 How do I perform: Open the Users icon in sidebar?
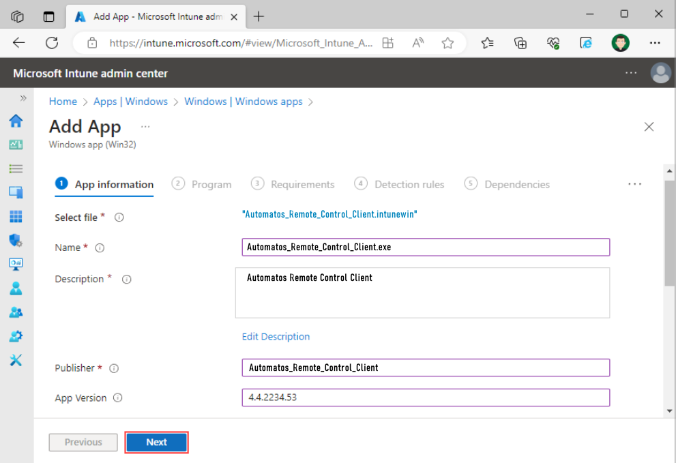pos(16,288)
